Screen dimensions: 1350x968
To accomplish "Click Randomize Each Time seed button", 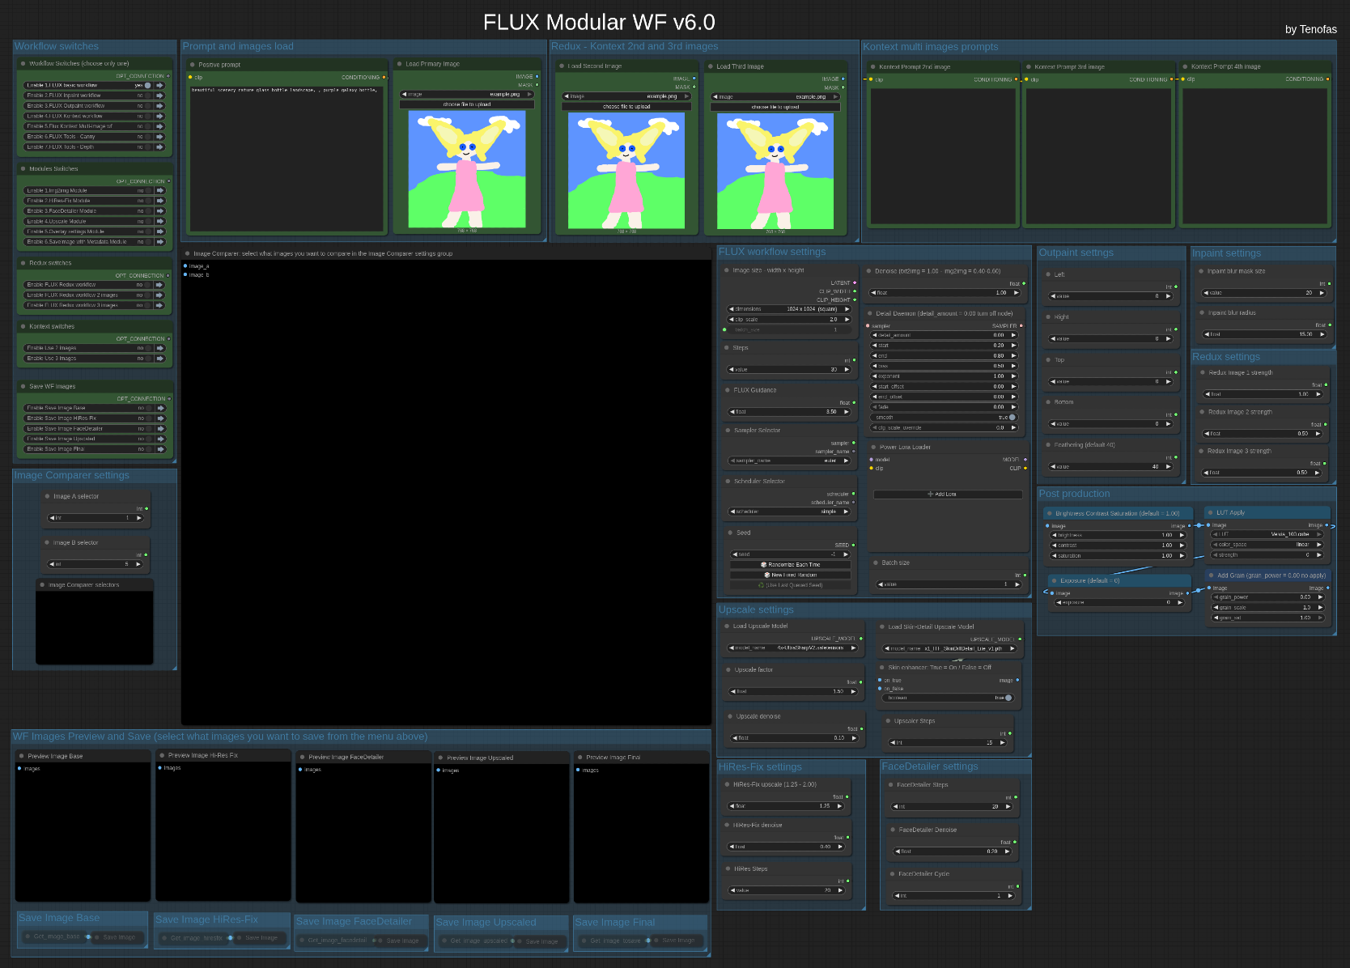I will tap(791, 565).
